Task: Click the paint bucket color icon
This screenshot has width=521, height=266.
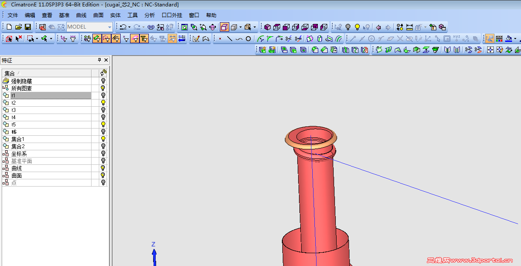Action: click(x=508, y=38)
